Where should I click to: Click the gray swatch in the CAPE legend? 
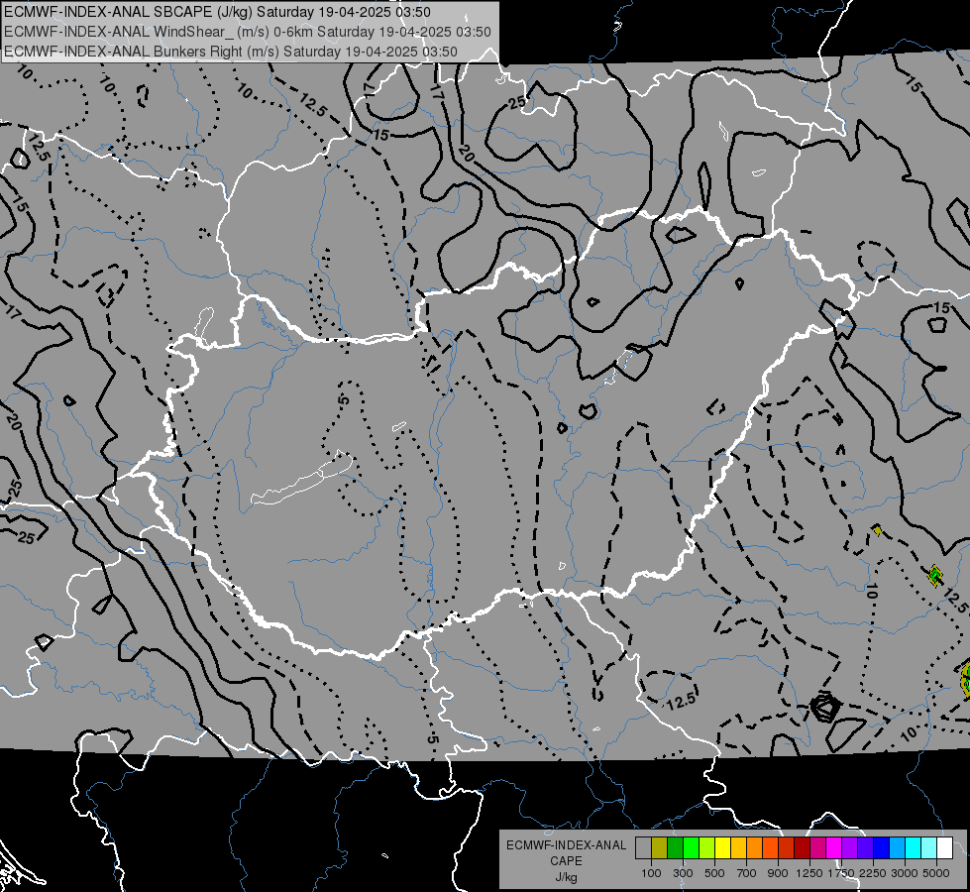[x=643, y=848]
